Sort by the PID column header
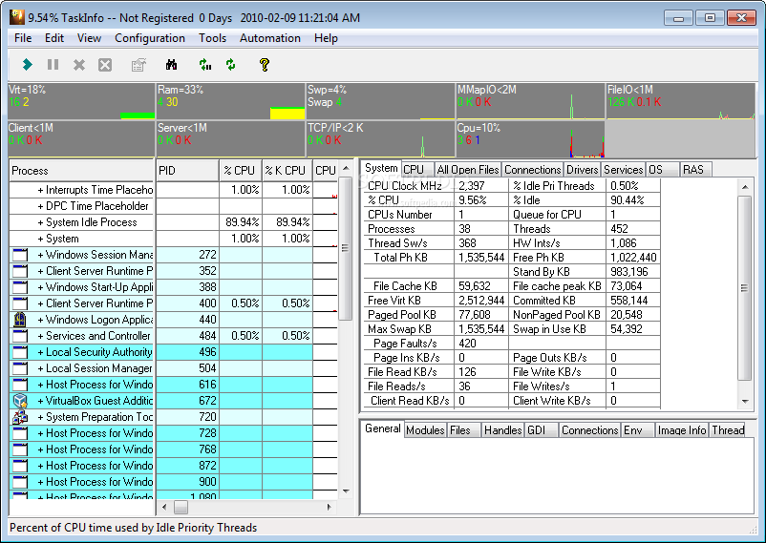This screenshot has width=766, height=543. pos(187,171)
